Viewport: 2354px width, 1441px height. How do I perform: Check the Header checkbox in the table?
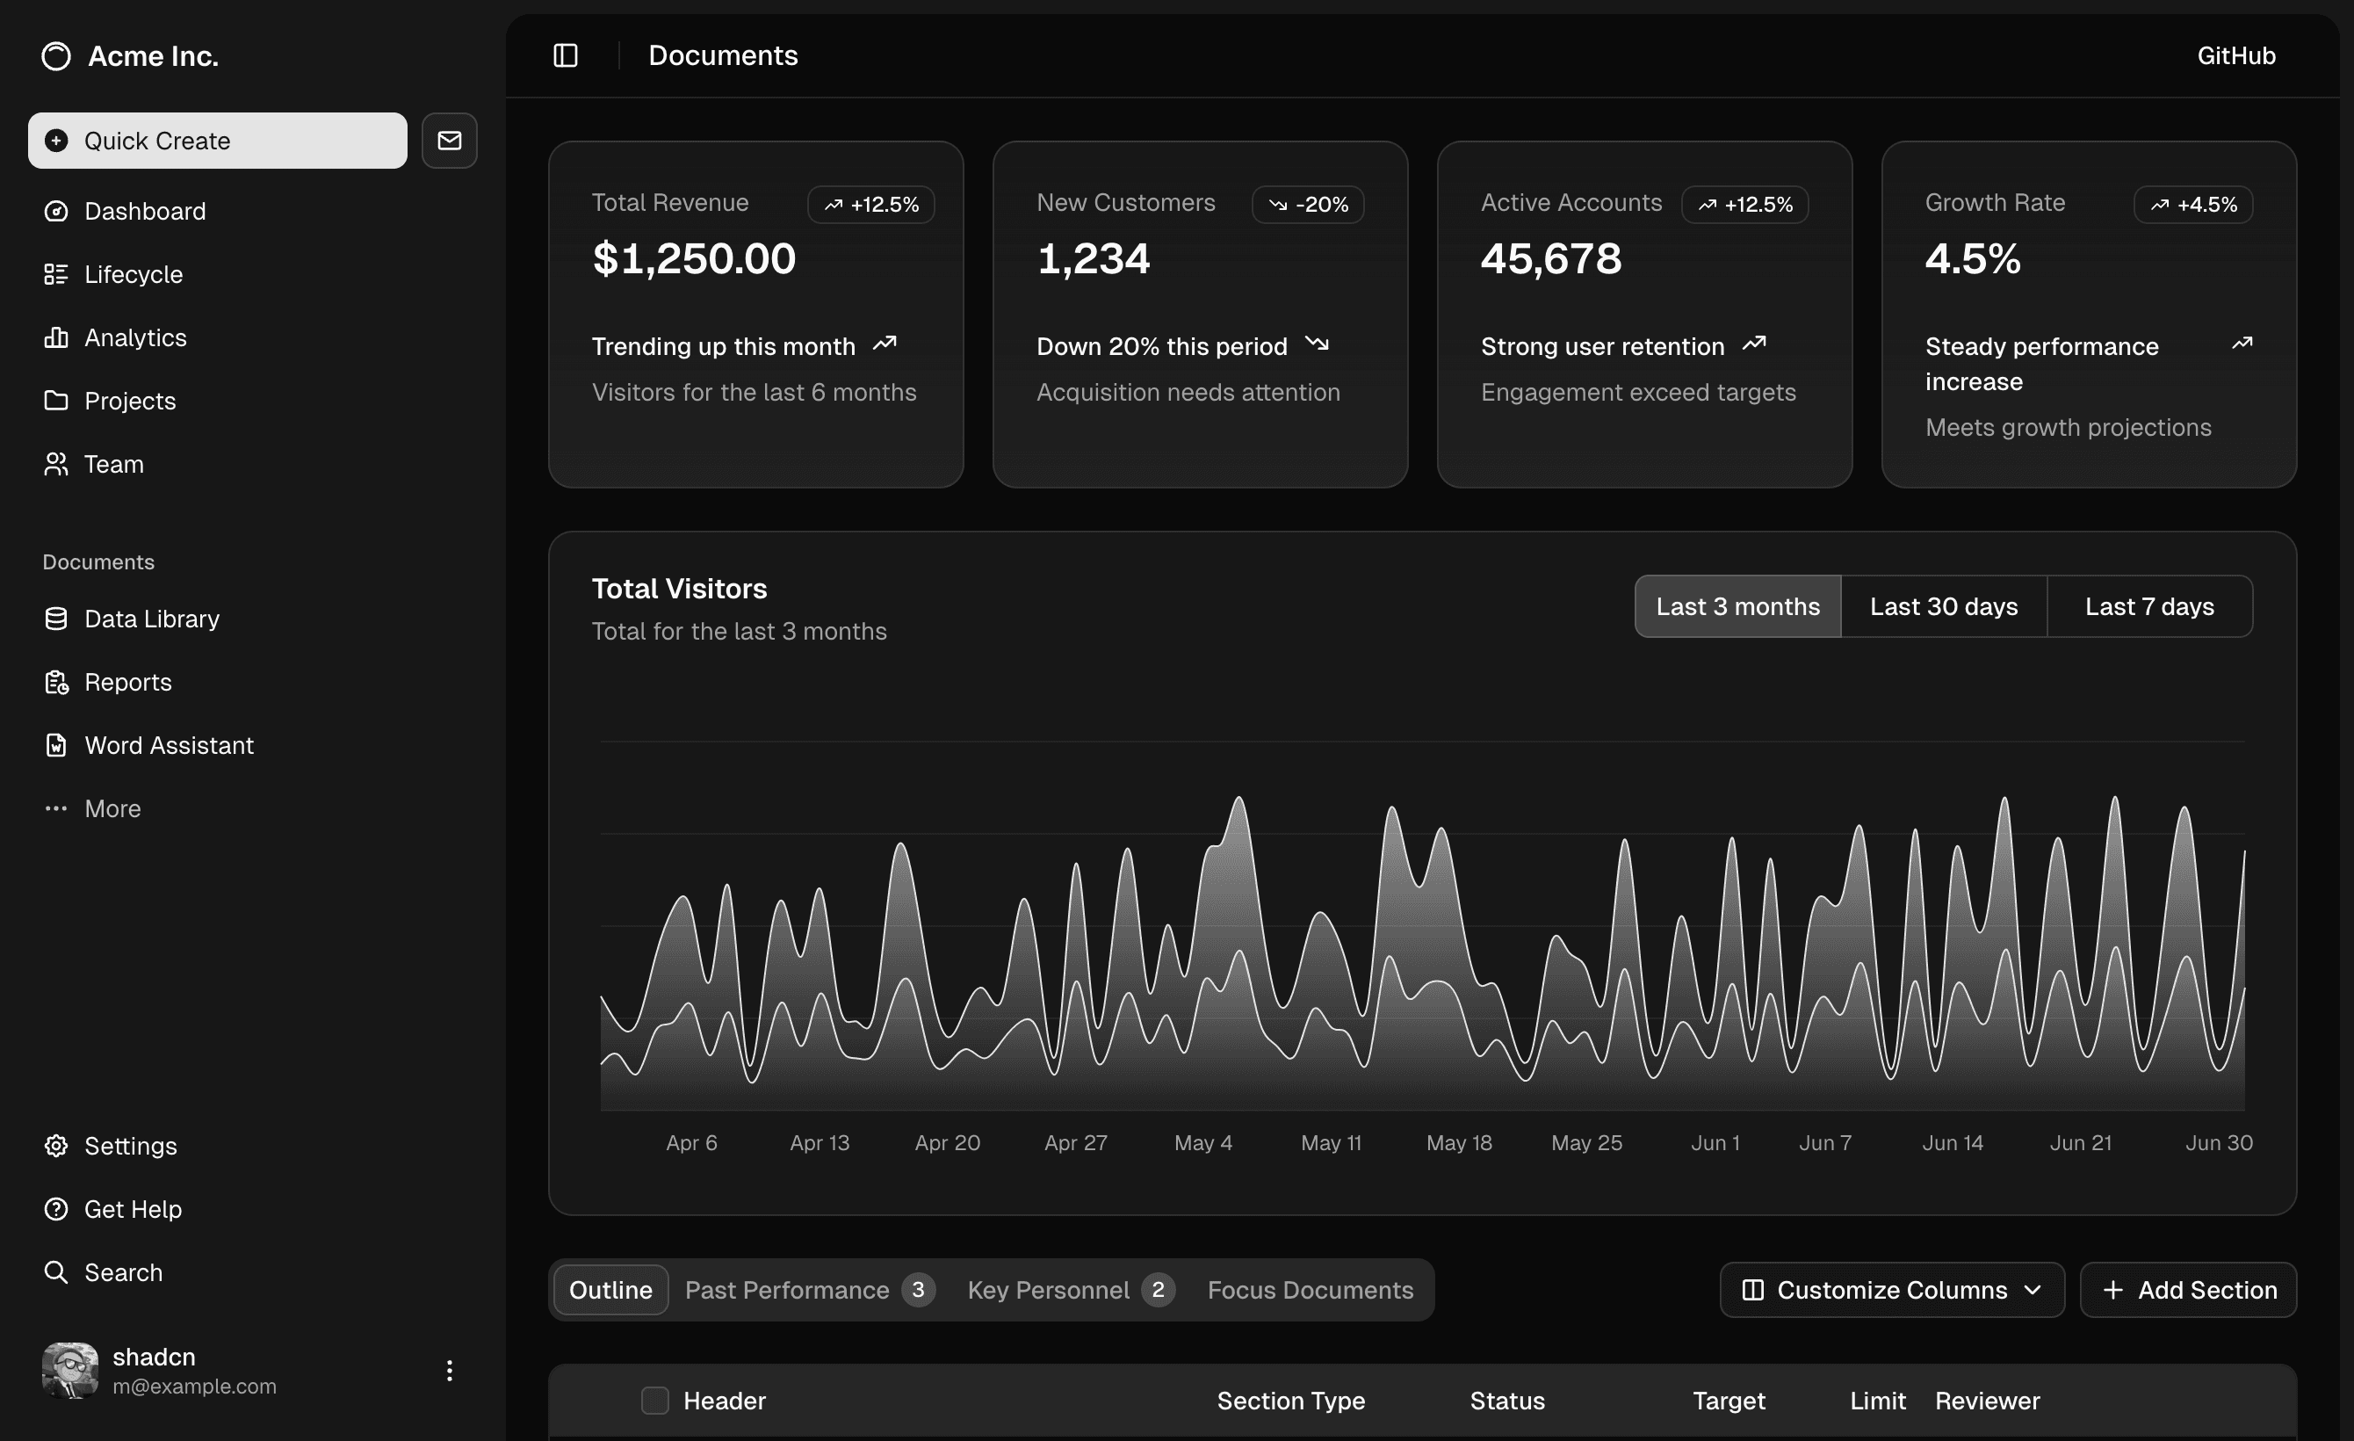pos(655,1400)
